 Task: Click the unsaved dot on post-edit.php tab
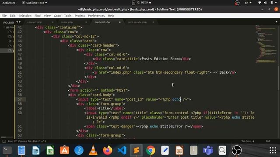coord(119,22)
